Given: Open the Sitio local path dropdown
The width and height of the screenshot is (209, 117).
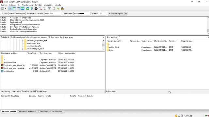Looking at the screenshot, I should tap(104, 37).
